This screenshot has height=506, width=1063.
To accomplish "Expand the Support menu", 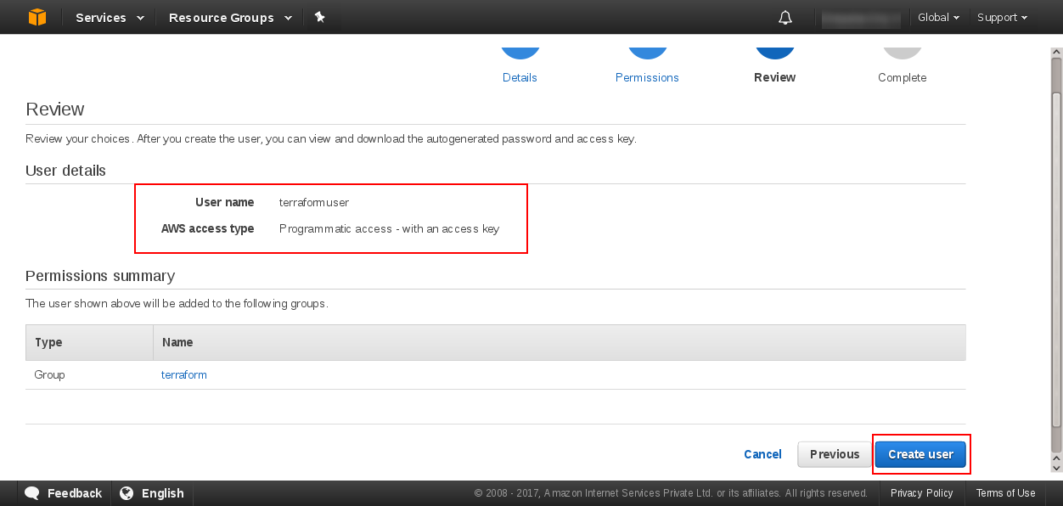I will [1002, 17].
